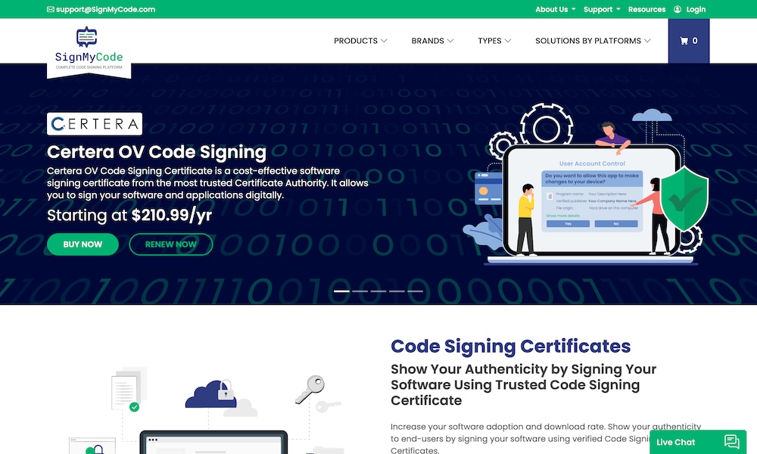Click the Certera brand logo
The height and width of the screenshot is (454, 757).
(95, 124)
